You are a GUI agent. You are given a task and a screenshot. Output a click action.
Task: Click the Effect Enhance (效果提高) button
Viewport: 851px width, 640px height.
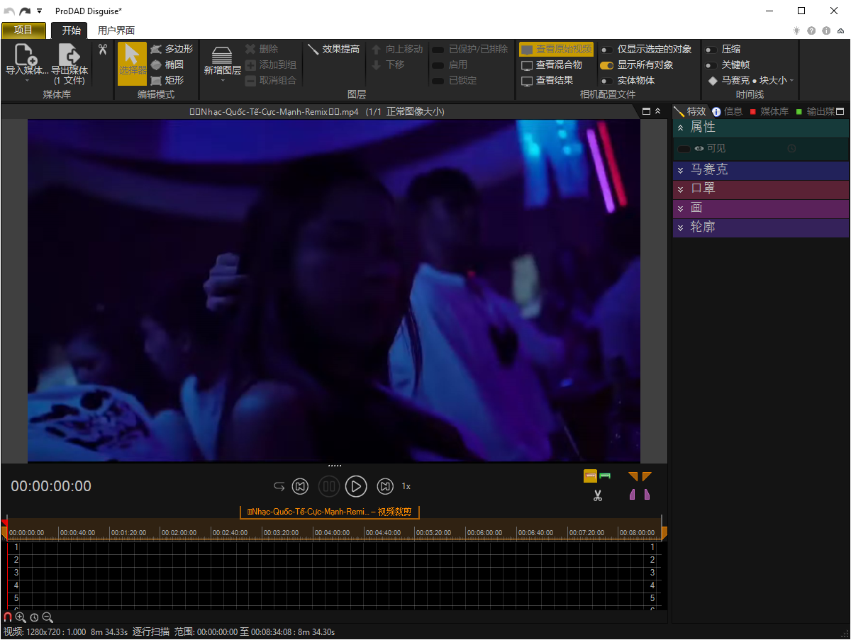click(x=333, y=49)
